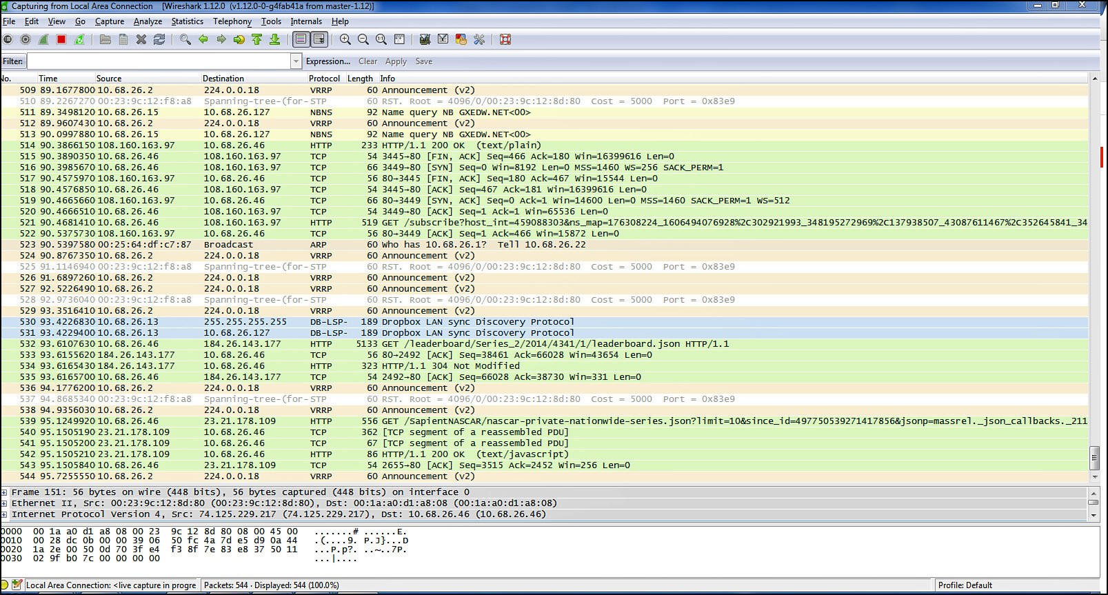Open capture options toolbar icon
1108x595 pixels.
click(26, 39)
